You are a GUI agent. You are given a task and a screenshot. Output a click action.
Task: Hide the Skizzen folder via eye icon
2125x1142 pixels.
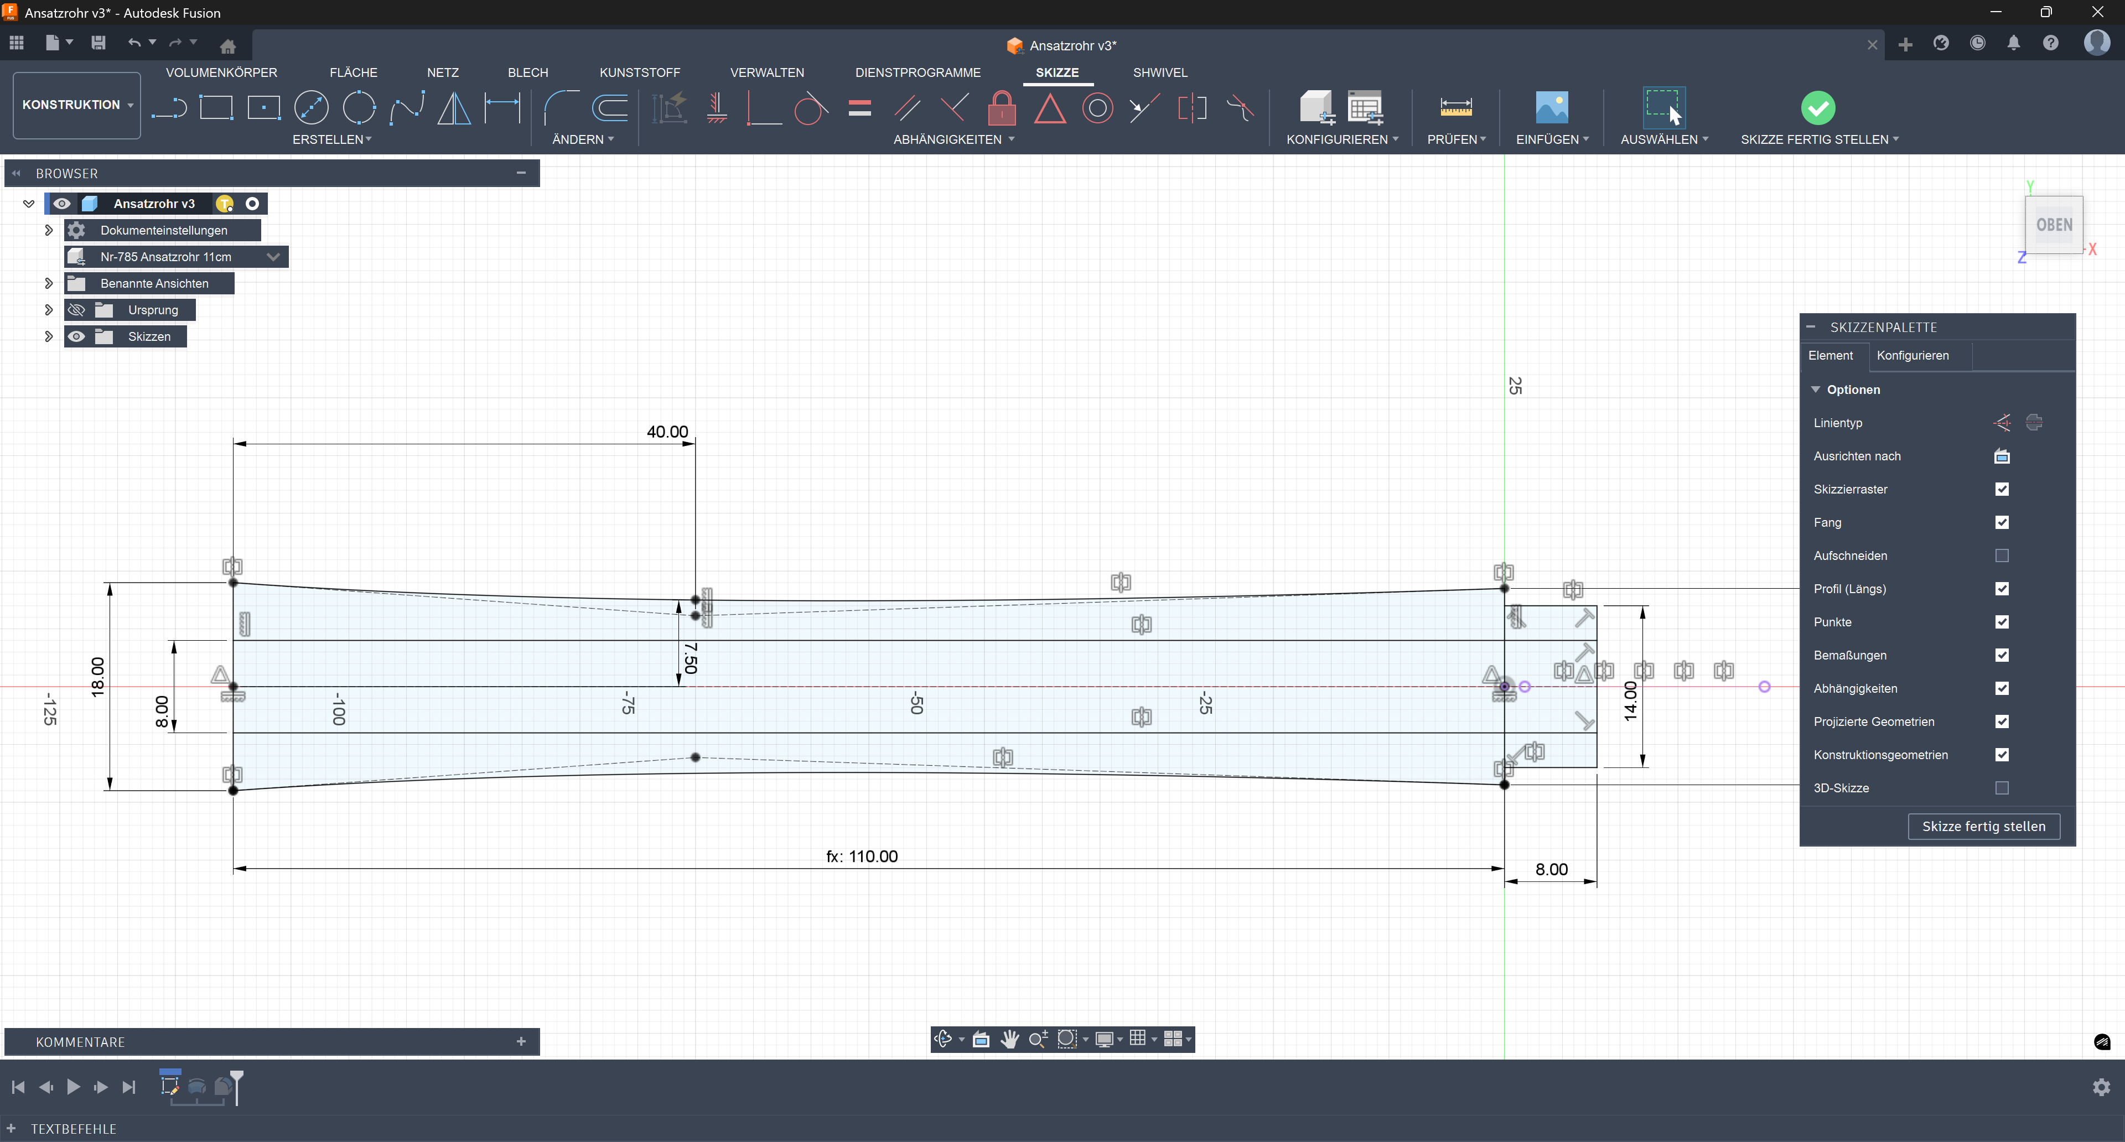coord(77,336)
